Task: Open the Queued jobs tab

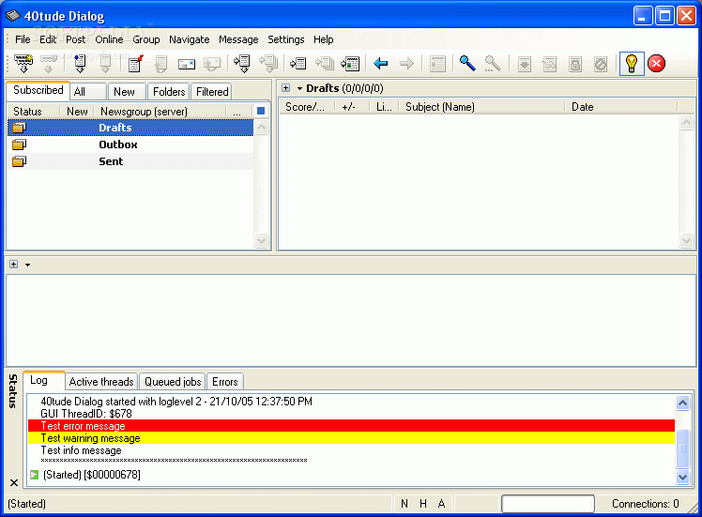Action: pos(173,382)
